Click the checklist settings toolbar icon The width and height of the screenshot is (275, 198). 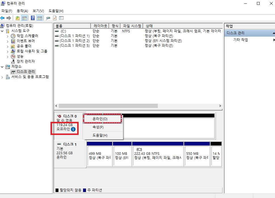(61, 18)
